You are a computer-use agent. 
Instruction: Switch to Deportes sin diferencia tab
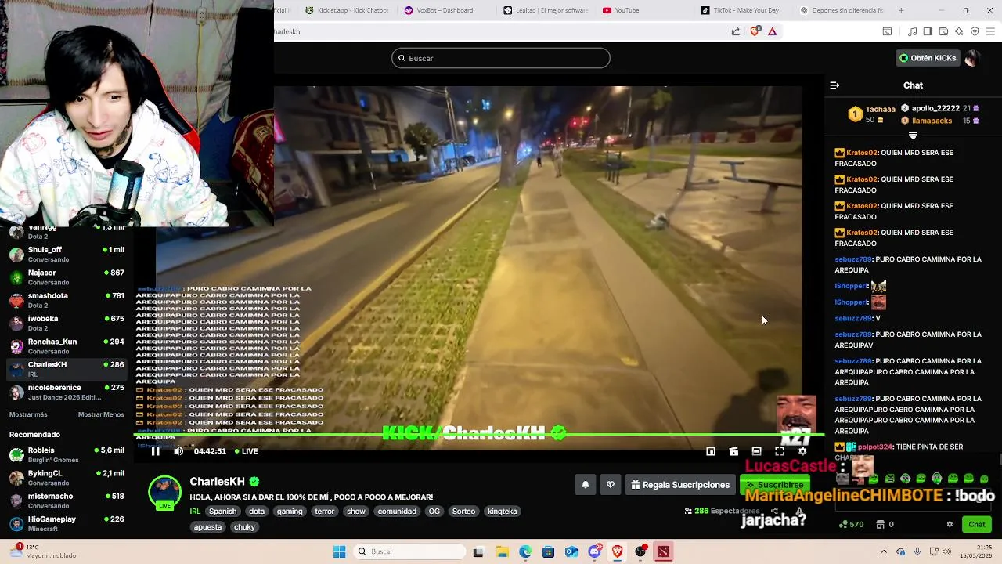pos(843,10)
